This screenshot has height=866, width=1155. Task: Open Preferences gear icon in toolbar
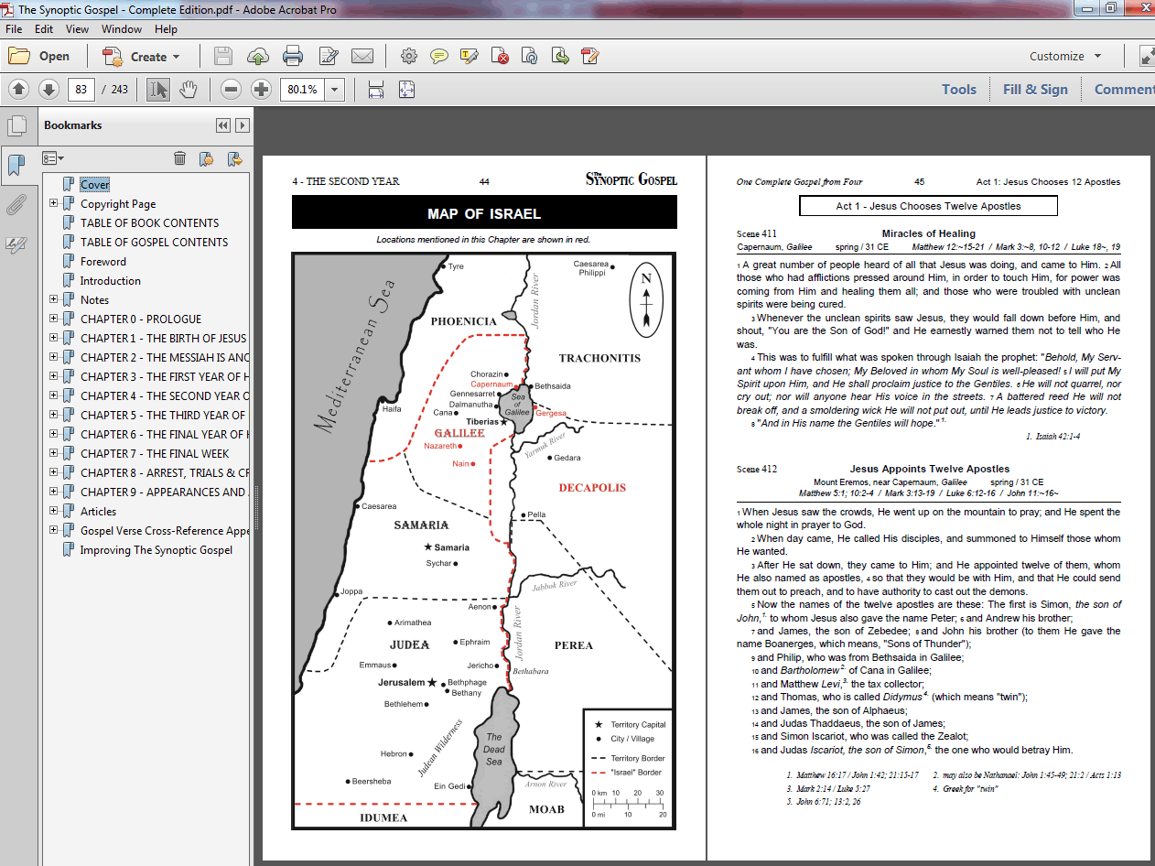408,56
